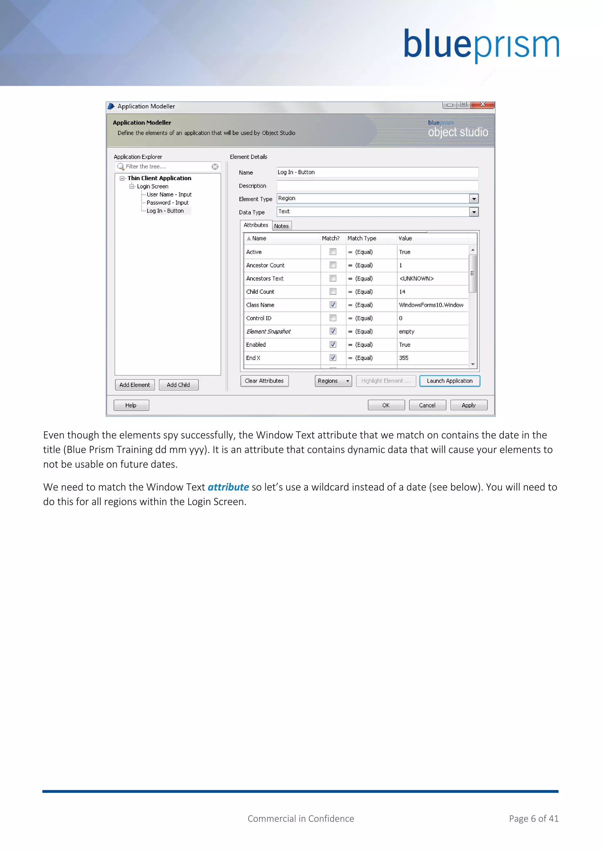Uncheck the Element Snapshot match checkbox
602x851 pixels.
[333, 331]
